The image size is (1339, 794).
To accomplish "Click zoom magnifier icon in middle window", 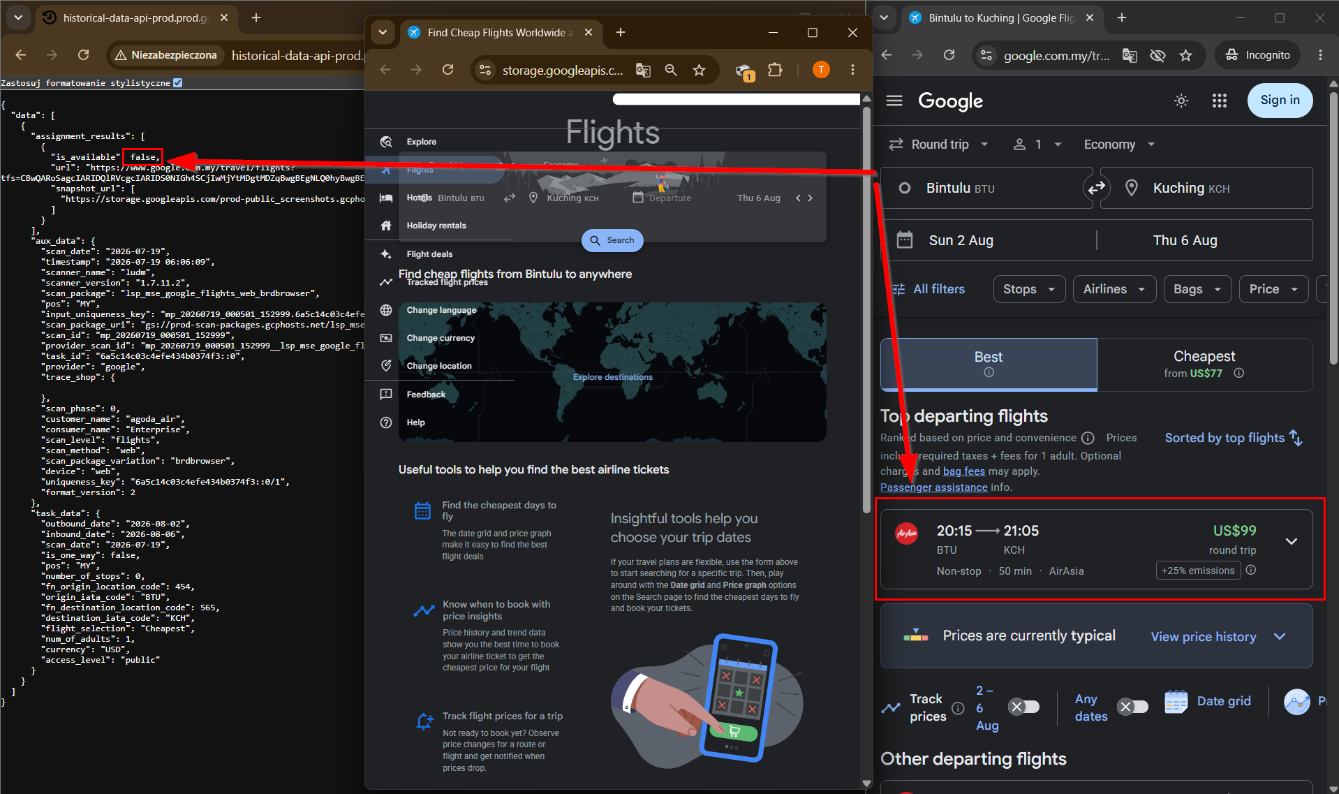I will coord(671,70).
